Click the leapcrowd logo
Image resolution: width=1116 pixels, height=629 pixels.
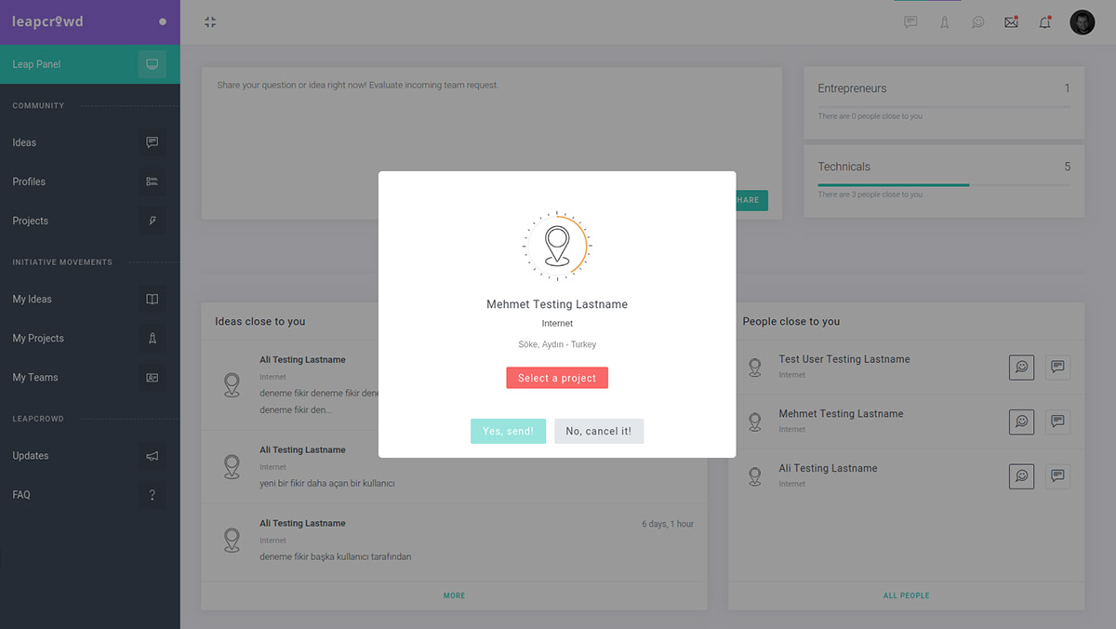pyautogui.click(x=47, y=21)
